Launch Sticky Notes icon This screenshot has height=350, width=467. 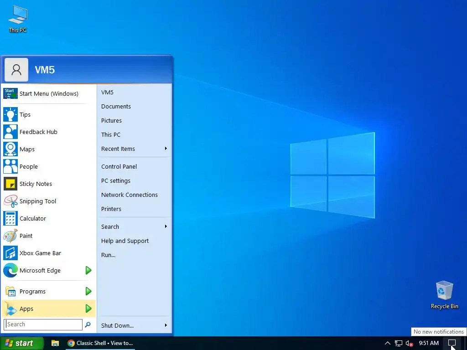click(10, 184)
